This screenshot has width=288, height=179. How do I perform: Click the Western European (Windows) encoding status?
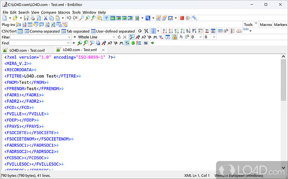tap(239, 175)
